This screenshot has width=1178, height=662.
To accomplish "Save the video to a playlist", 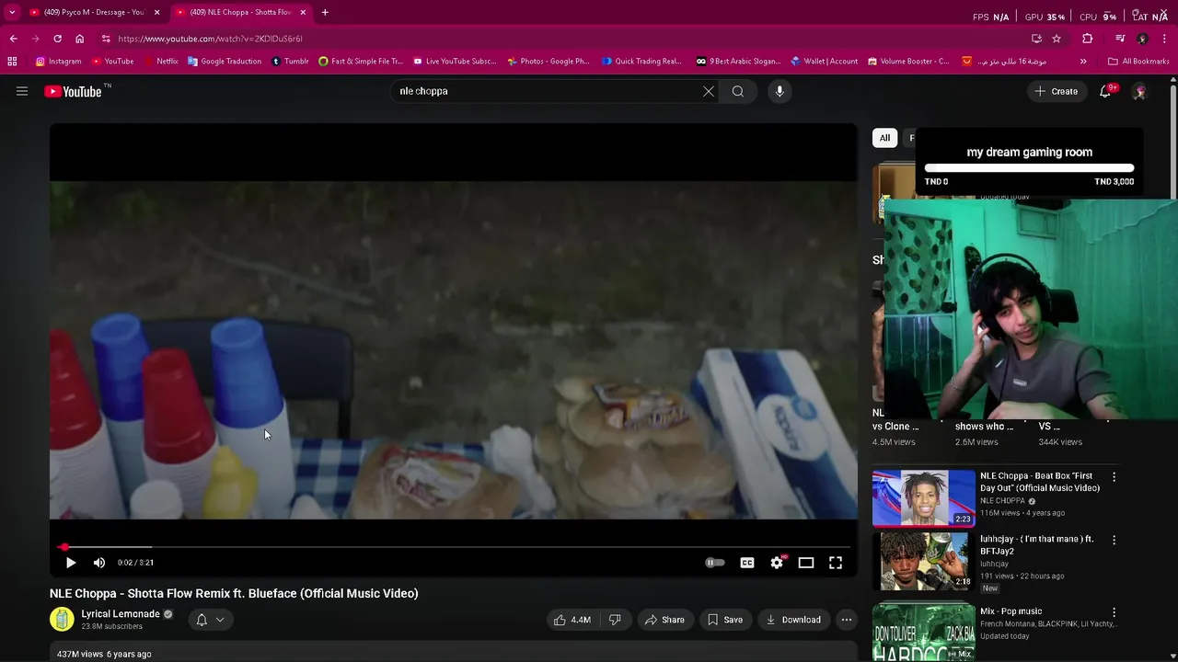I will 724,620.
